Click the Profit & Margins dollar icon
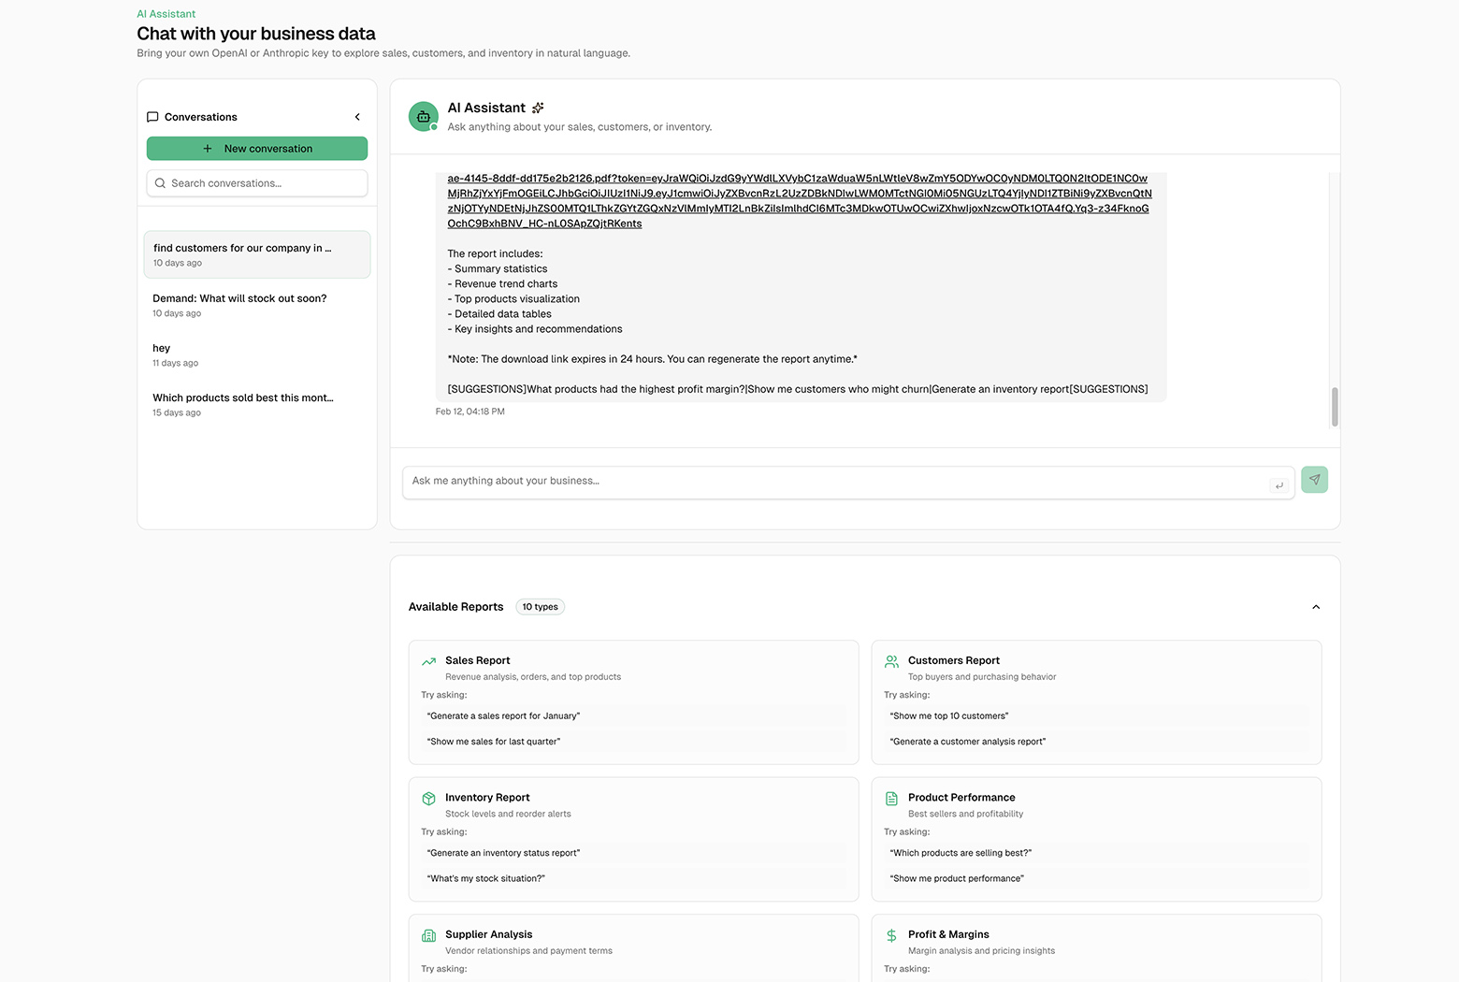This screenshot has width=1459, height=982. point(891,935)
